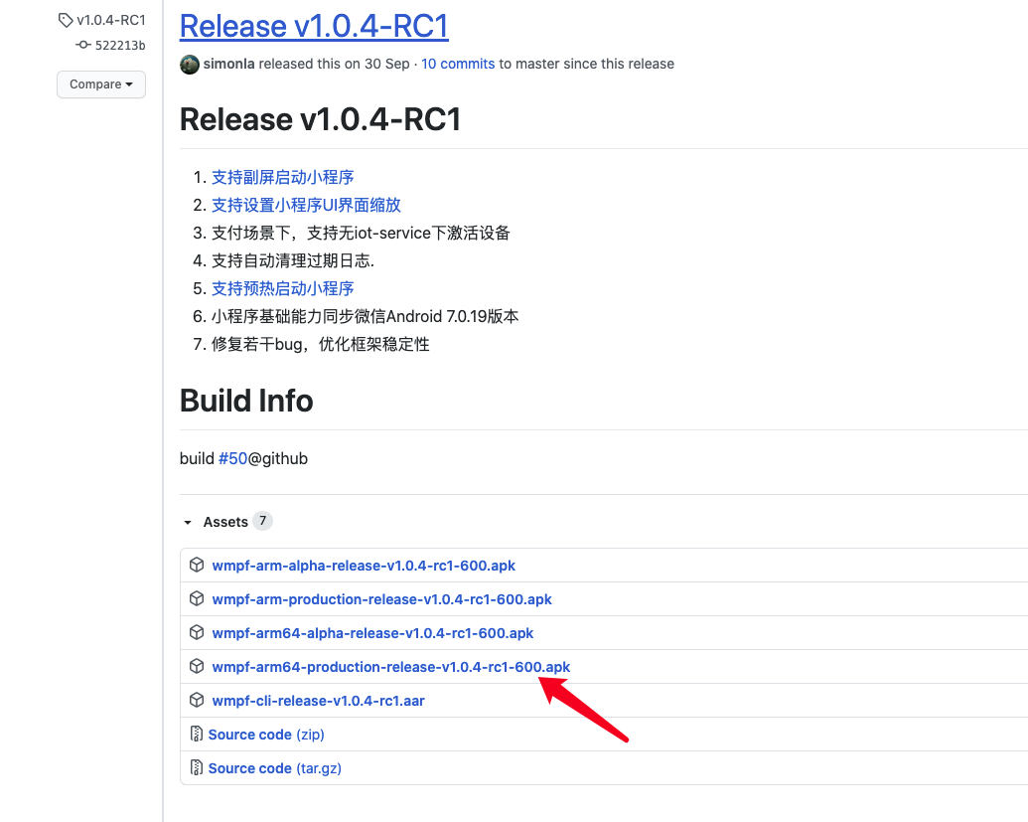
Task: Open the Release v1.0.4-RC1 heading link
Action: [314, 25]
